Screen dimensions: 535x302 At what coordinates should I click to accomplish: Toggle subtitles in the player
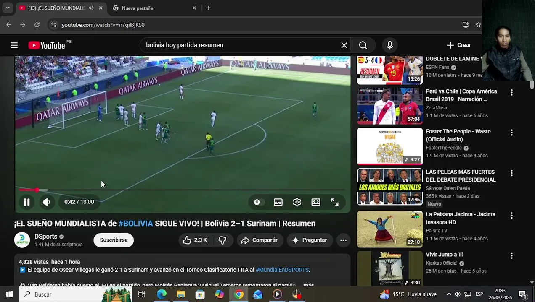pos(278,202)
